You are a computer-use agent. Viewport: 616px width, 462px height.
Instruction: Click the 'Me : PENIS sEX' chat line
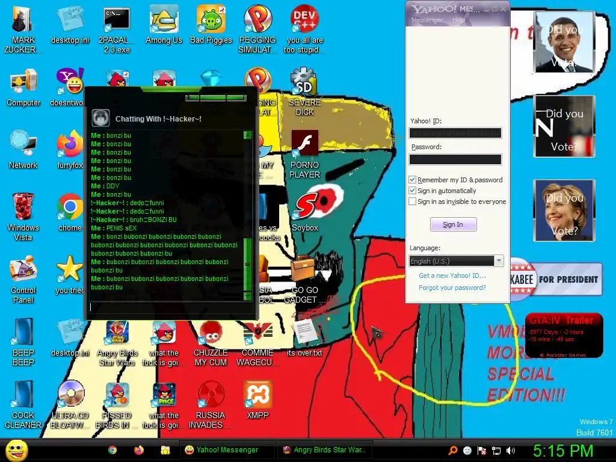[114, 228]
